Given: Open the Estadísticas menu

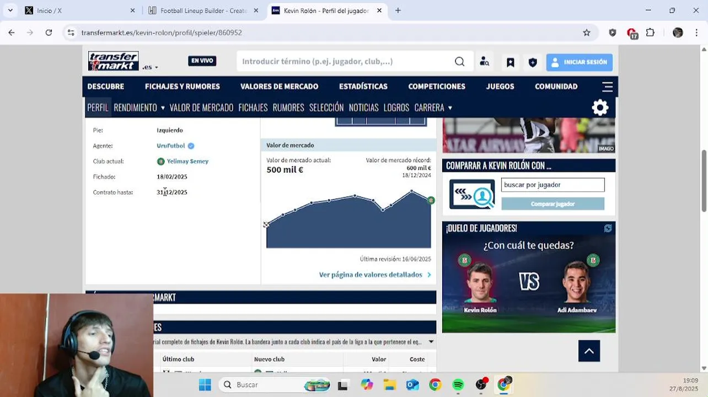Looking at the screenshot, I should tap(363, 87).
